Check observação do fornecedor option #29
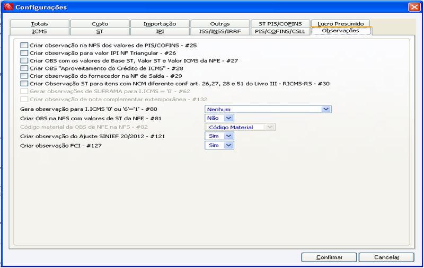This screenshot has width=424, height=268. 24,76
